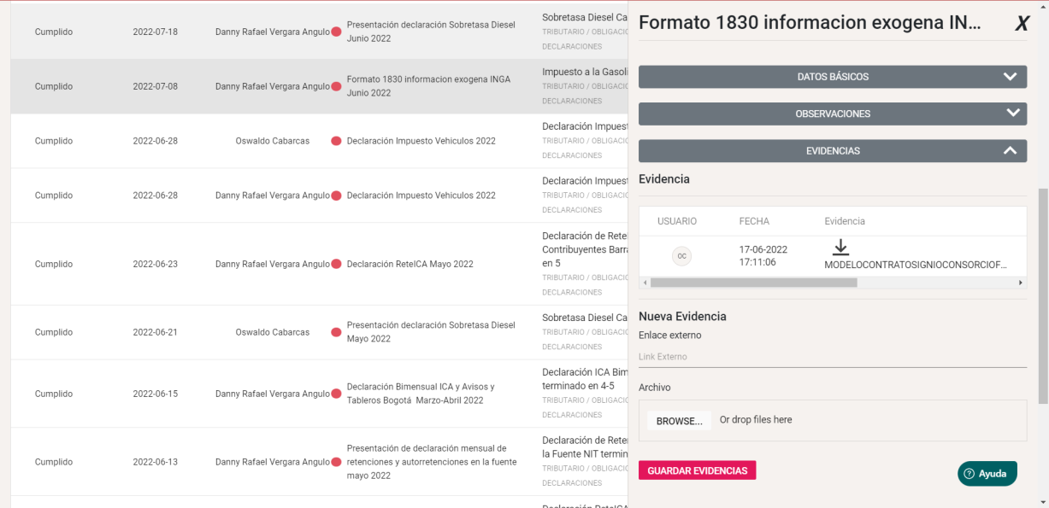Click Cumplido status in 2022-07-08 row
This screenshot has width=1049, height=508.
tap(54, 86)
